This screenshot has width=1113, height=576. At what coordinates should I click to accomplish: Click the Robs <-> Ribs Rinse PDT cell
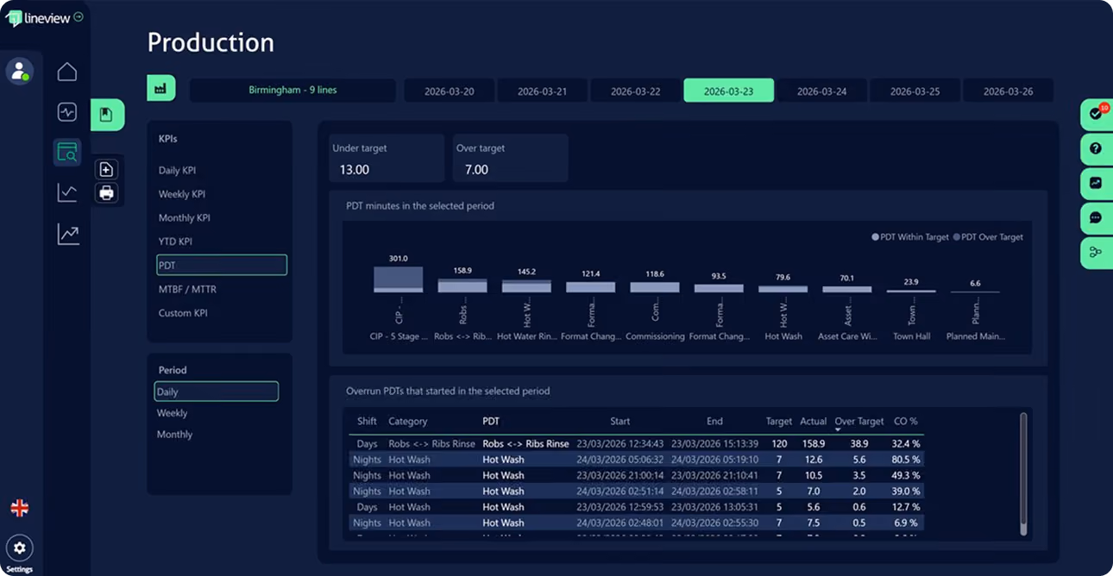(x=525, y=444)
